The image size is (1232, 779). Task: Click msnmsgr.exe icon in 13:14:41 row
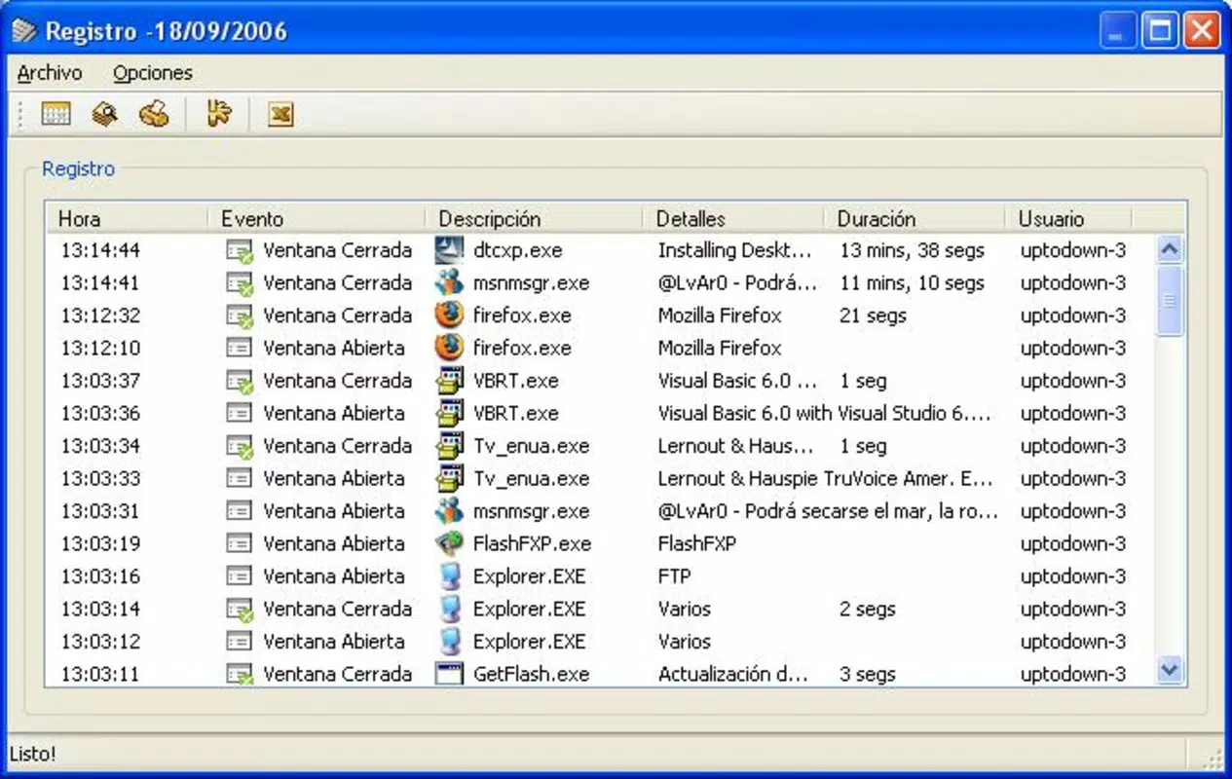(449, 282)
